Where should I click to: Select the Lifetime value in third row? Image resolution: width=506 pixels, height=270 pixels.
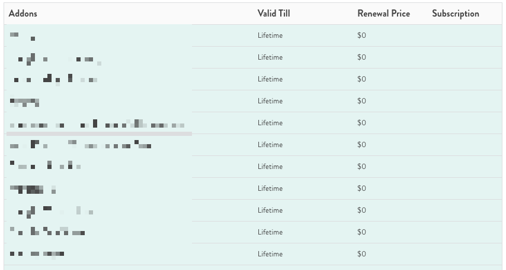click(270, 79)
